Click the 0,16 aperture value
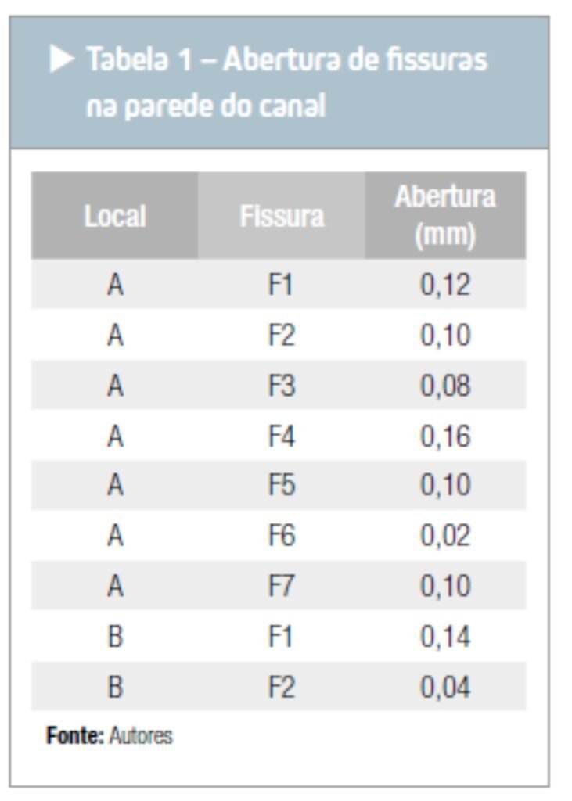 pos(445,436)
